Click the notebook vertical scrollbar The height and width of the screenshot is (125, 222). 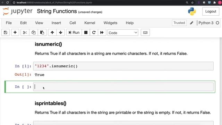click(x=221, y=81)
